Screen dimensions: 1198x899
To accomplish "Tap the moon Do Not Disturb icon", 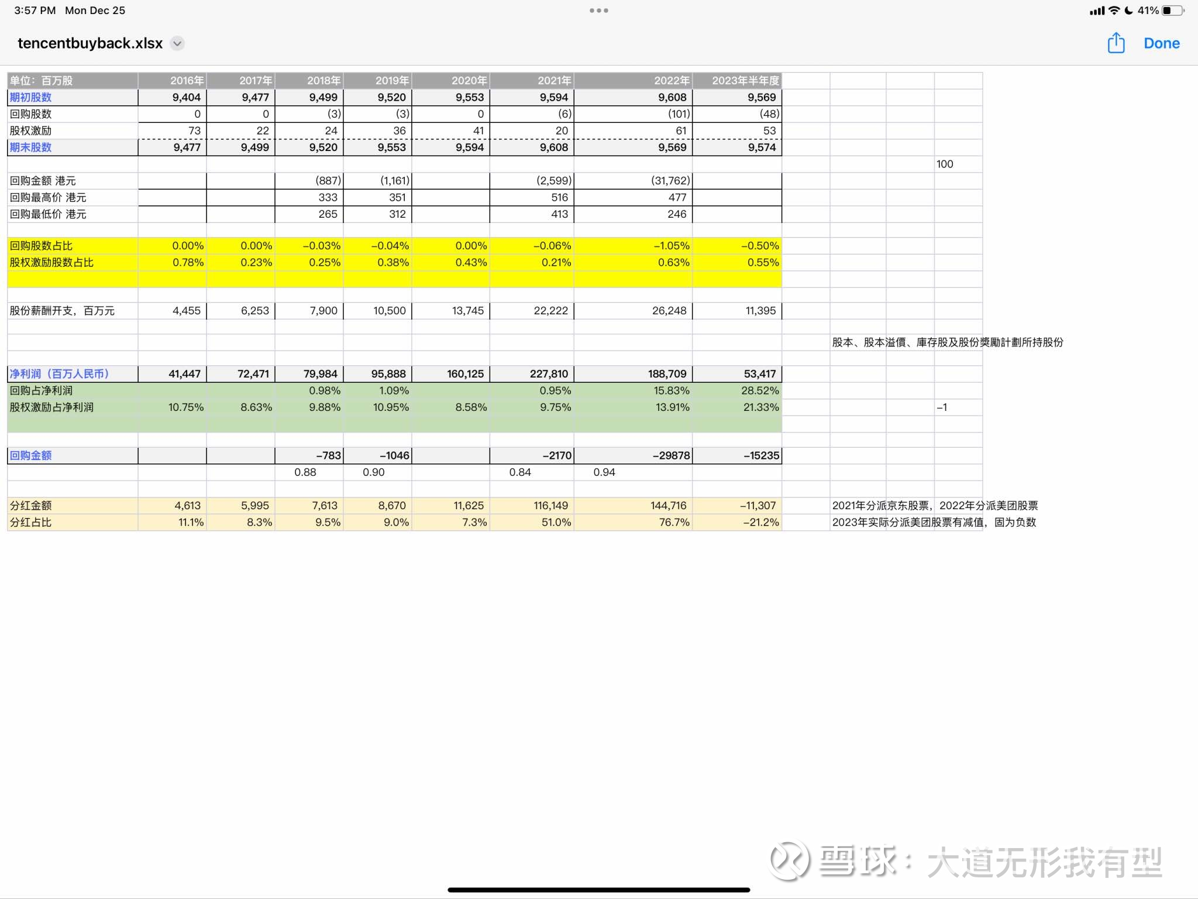I will [1128, 11].
